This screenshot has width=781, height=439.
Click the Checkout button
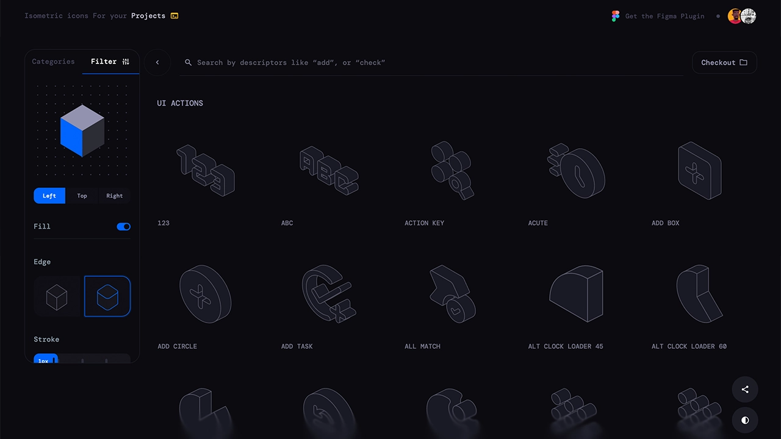(x=724, y=62)
